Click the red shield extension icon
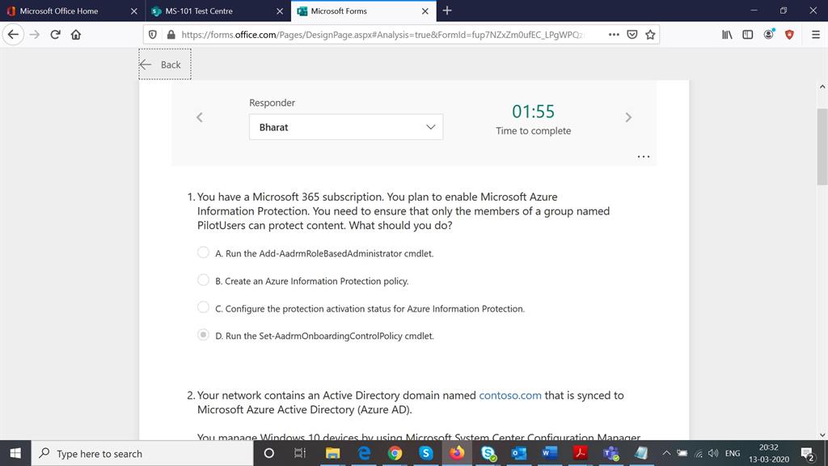This screenshot has height=466, width=828. pyautogui.click(x=789, y=34)
